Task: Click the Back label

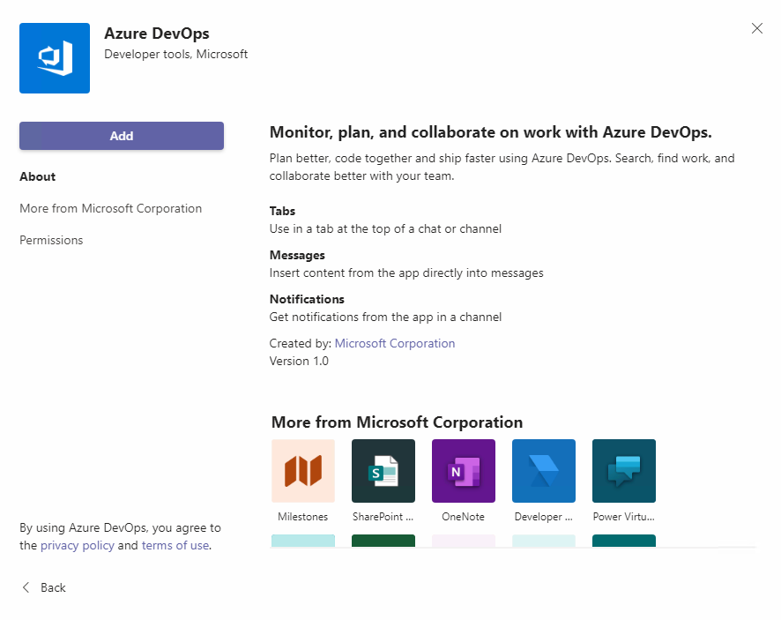Action: pos(53,587)
